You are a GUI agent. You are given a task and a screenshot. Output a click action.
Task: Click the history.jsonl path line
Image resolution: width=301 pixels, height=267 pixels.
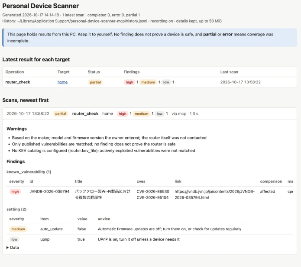[112, 21]
